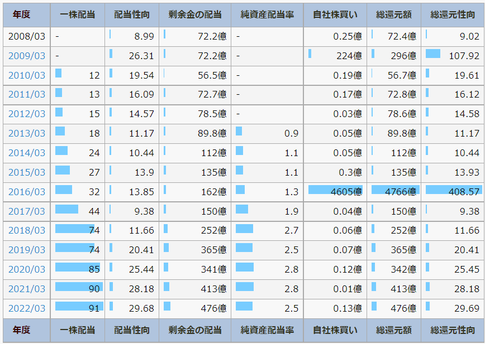Open the 2010/03 fiscal year link
The width and height of the screenshot is (485, 344).
[27, 75]
